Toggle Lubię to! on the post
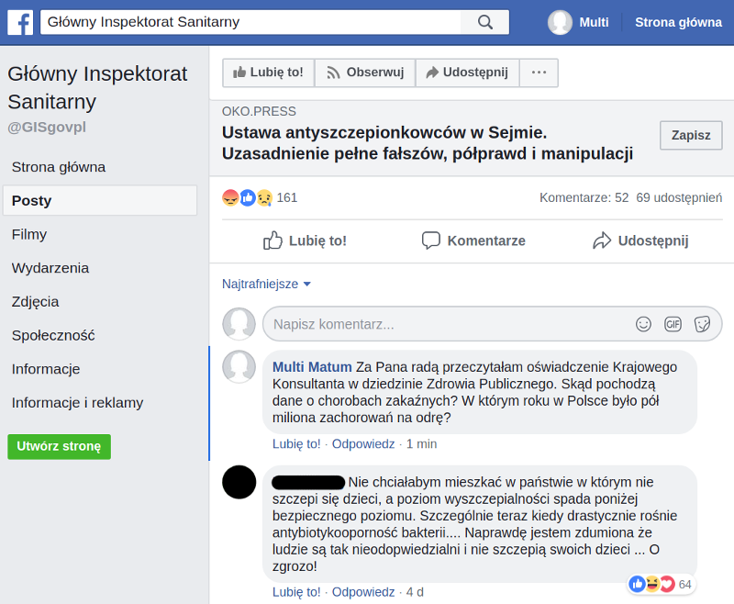The height and width of the screenshot is (604, 734). pos(306,240)
